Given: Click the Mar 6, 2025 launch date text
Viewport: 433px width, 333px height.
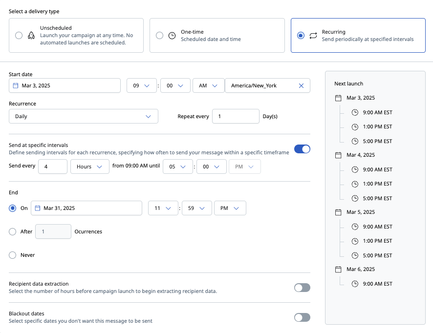Looking at the screenshot, I should coord(361,269).
